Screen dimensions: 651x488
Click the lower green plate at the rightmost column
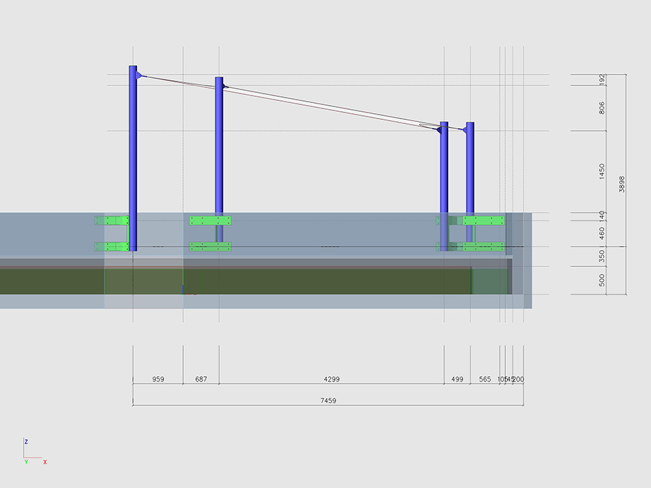tap(484, 246)
